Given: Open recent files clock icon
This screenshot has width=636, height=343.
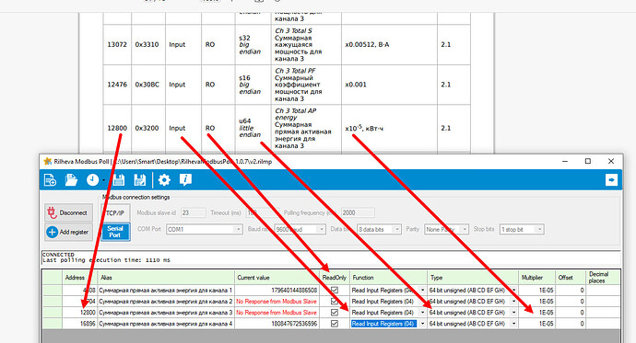Looking at the screenshot, I should click(x=92, y=180).
